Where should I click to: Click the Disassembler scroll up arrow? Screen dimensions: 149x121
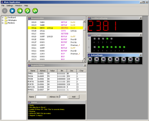84,21
